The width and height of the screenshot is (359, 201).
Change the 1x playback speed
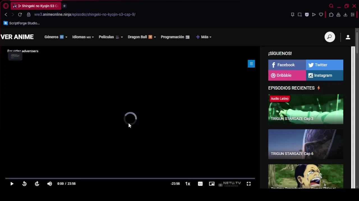[188, 184]
